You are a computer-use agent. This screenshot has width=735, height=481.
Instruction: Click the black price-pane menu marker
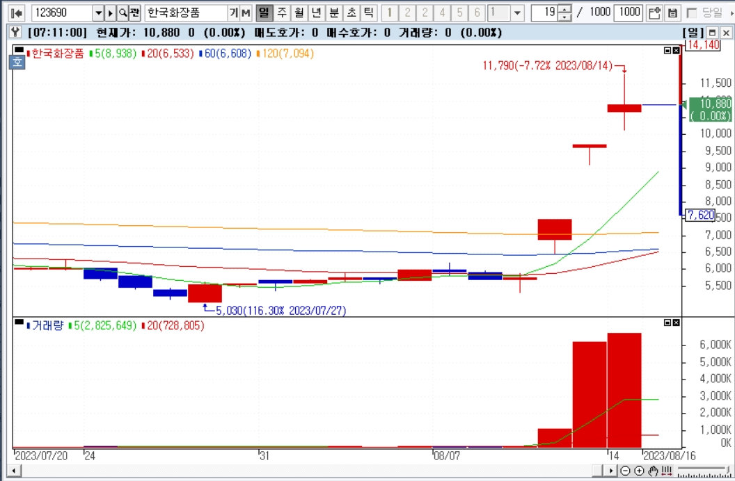pyautogui.click(x=19, y=49)
